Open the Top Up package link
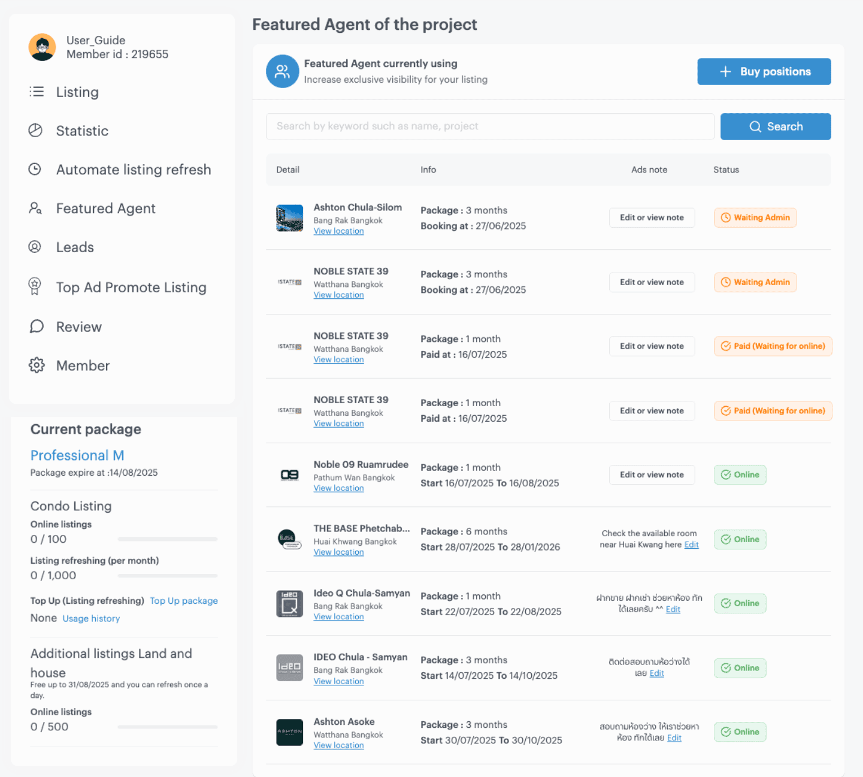The height and width of the screenshot is (777, 863). pyautogui.click(x=184, y=601)
